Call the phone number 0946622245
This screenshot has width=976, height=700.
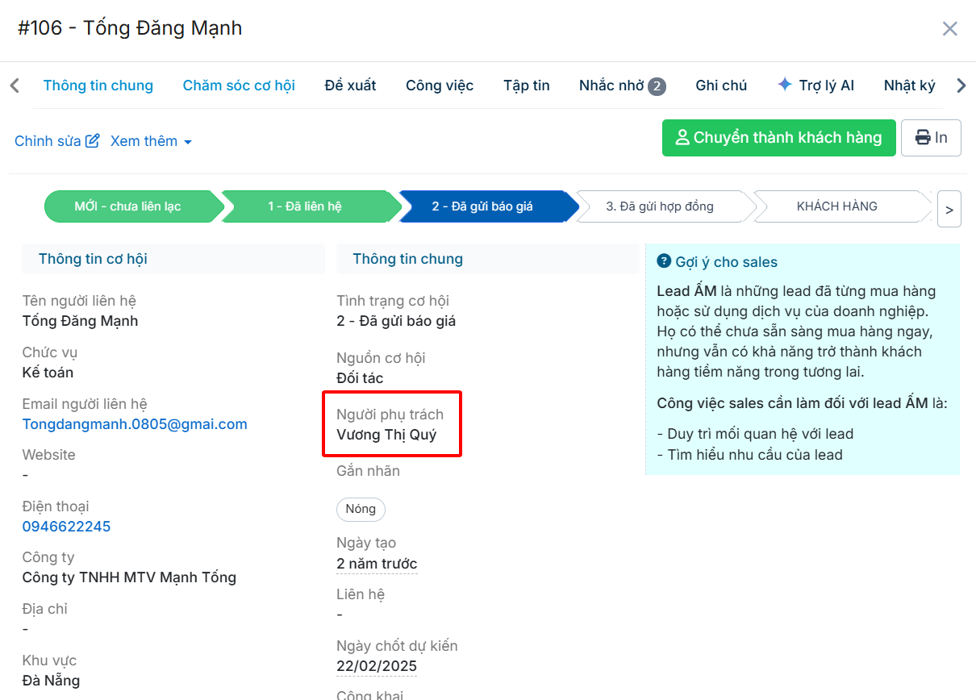(x=66, y=527)
